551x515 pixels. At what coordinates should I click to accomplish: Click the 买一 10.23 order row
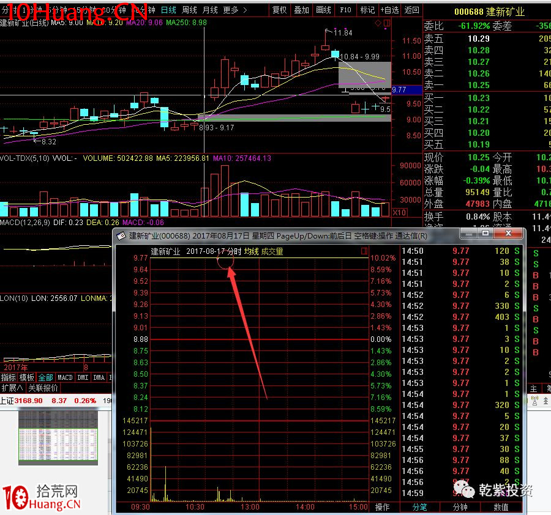487,98
